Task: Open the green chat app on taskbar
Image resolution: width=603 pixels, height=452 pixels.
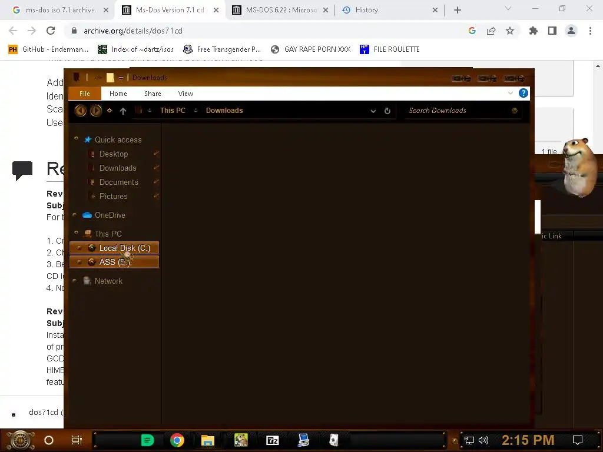Action: tap(147, 440)
